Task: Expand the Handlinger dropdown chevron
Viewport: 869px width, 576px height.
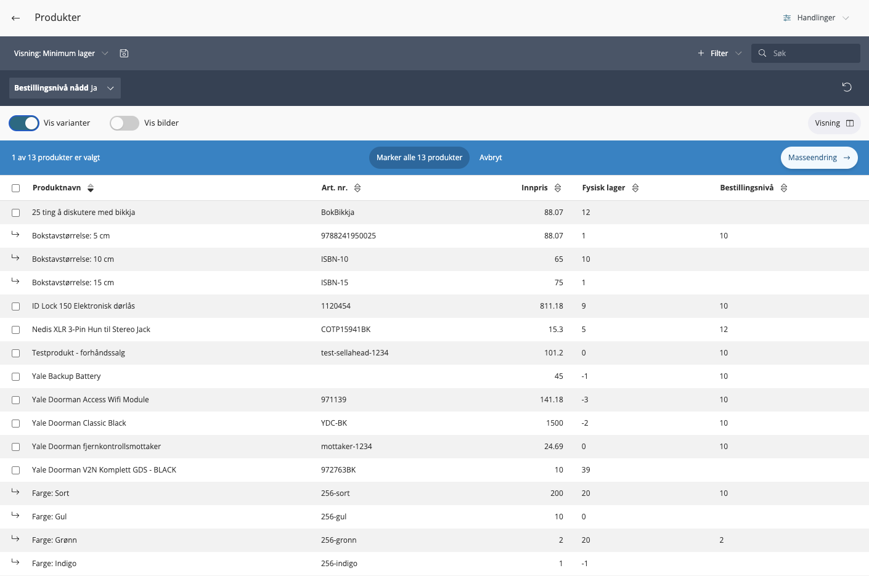Action: [x=846, y=18]
